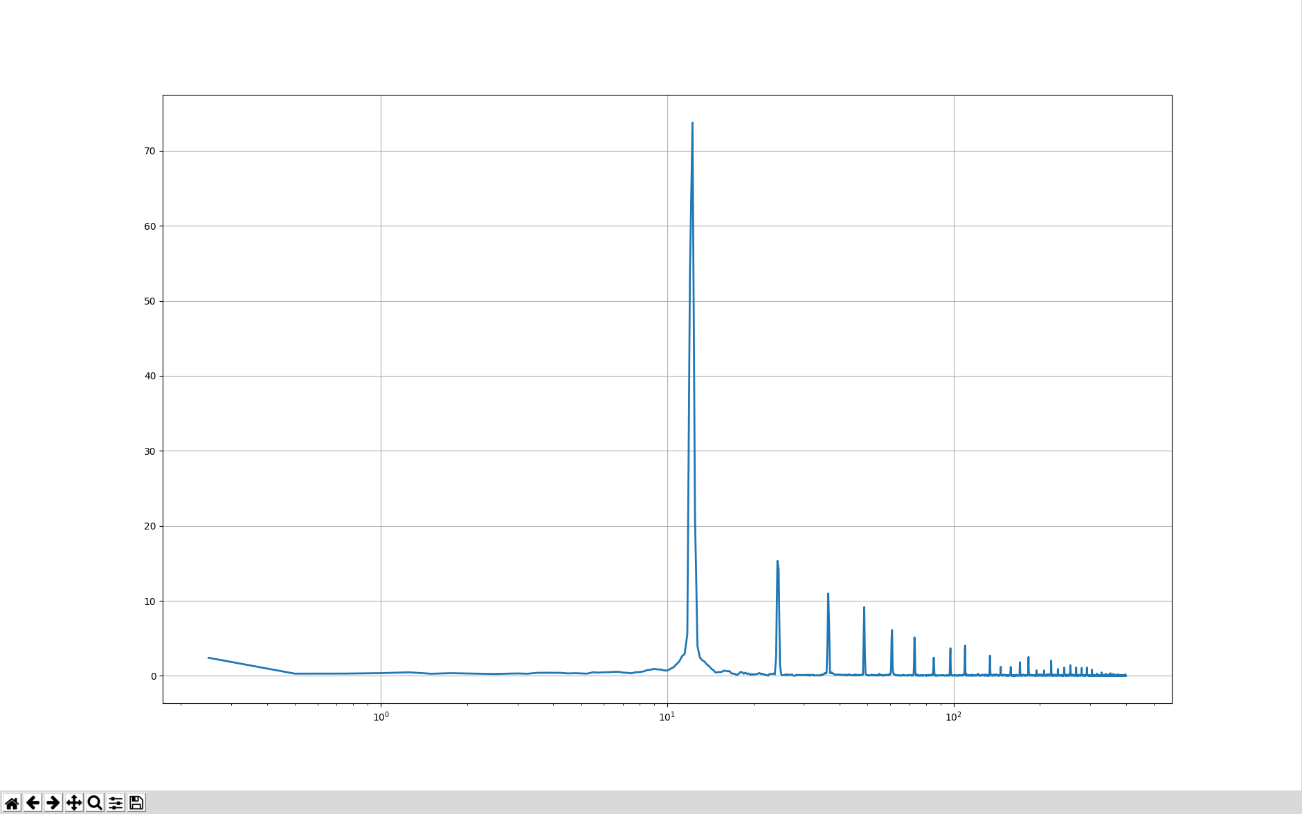Click the y-axis tick label 40
1302x814 pixels.
point(150,376)
